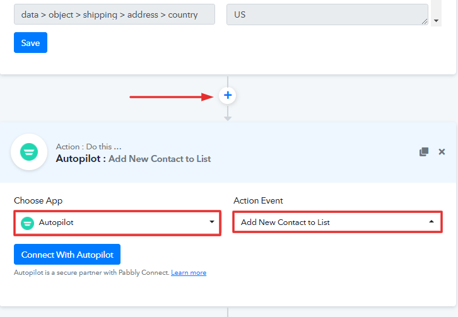The width and height of the screenshot is (458, 317).
Task: Click the Choose App dropdown caret arrow
Action: click(x=212, y=222)
